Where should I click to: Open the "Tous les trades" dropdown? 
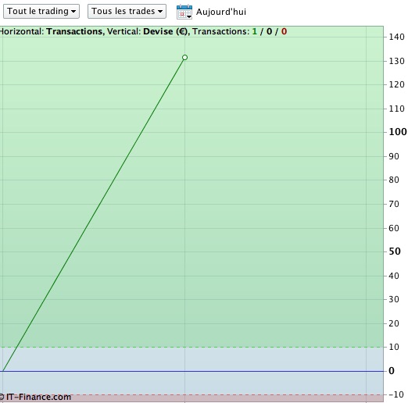(127, 11)
